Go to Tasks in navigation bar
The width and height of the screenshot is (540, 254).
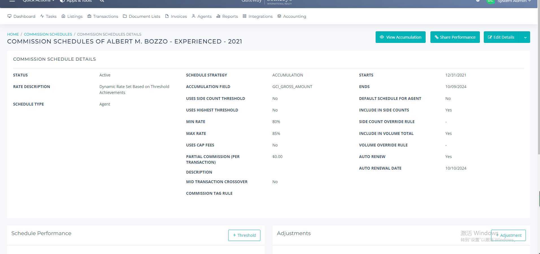[x=48, y=16]
